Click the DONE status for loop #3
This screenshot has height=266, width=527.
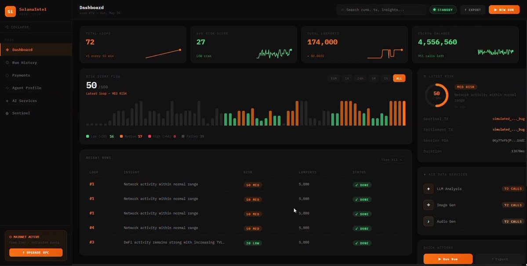[362, 243]
